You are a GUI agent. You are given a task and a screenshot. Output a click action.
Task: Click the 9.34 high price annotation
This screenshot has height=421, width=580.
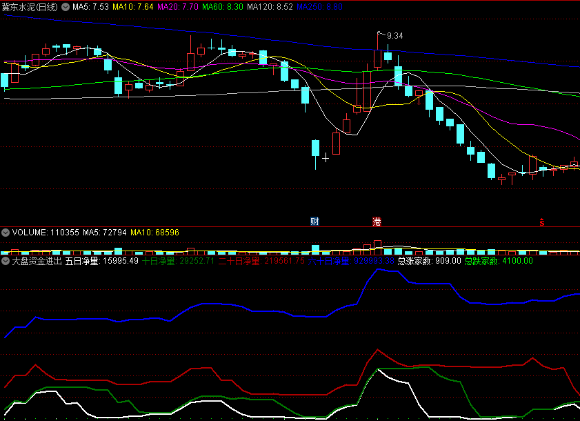[x=394, y=36]
